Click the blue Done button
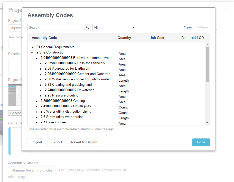This screenshot has height=182, width=234. (201, 142)
